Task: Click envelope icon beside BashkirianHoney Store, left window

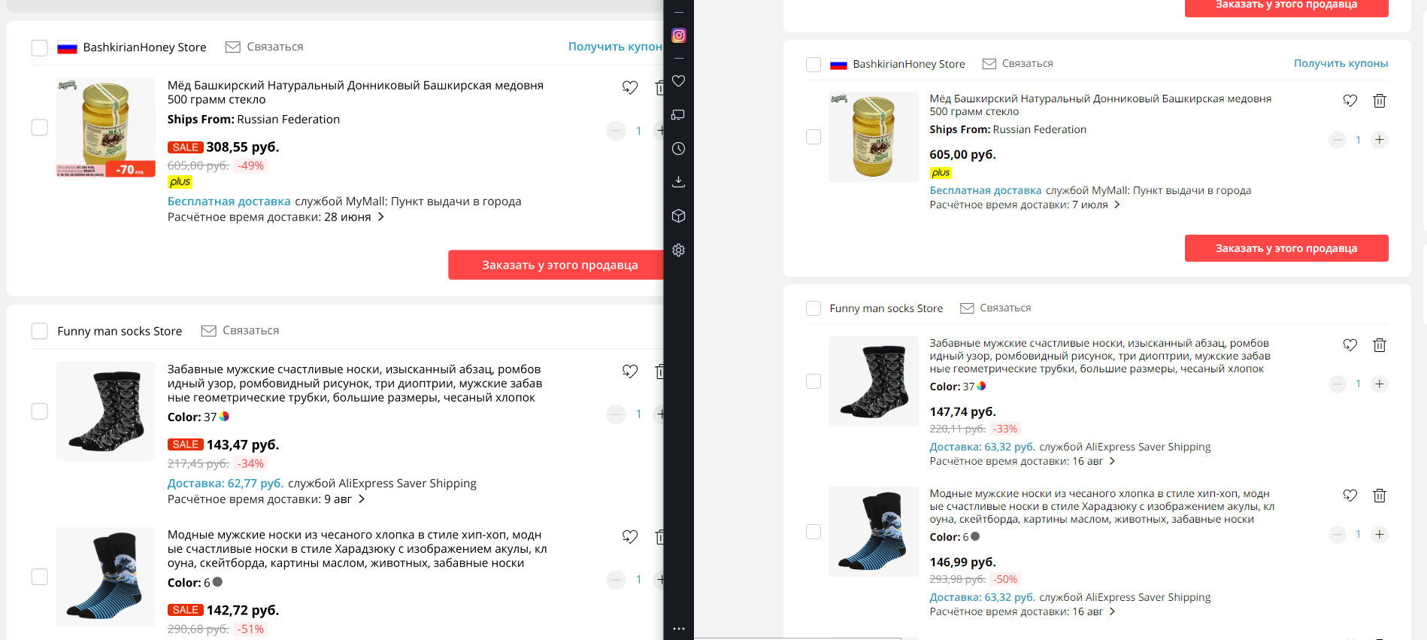Action: [x=233, y=47]
